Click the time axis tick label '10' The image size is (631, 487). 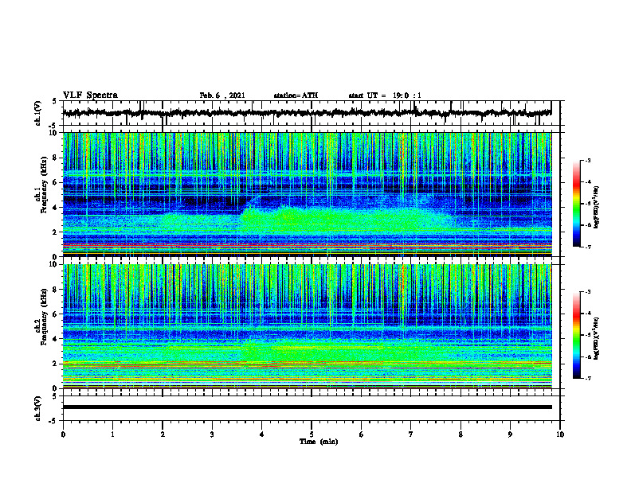coord(560,434)
